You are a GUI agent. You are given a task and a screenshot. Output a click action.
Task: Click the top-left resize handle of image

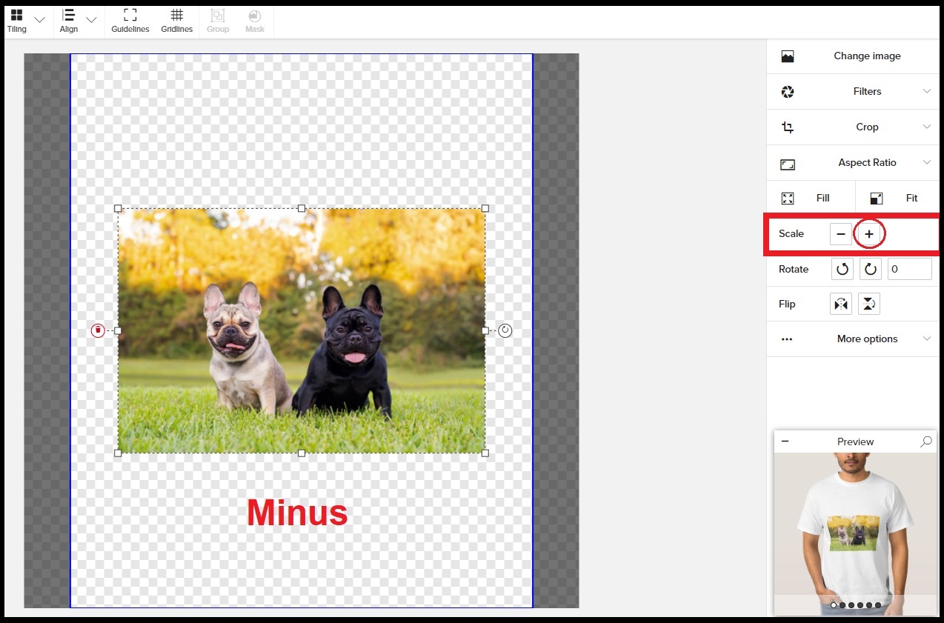118,208
